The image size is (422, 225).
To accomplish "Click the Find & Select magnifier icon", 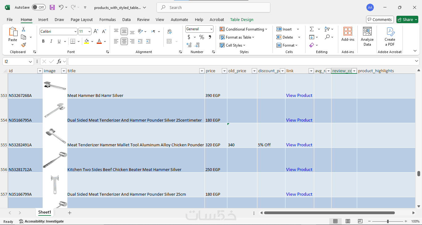I will coord(327,37).
